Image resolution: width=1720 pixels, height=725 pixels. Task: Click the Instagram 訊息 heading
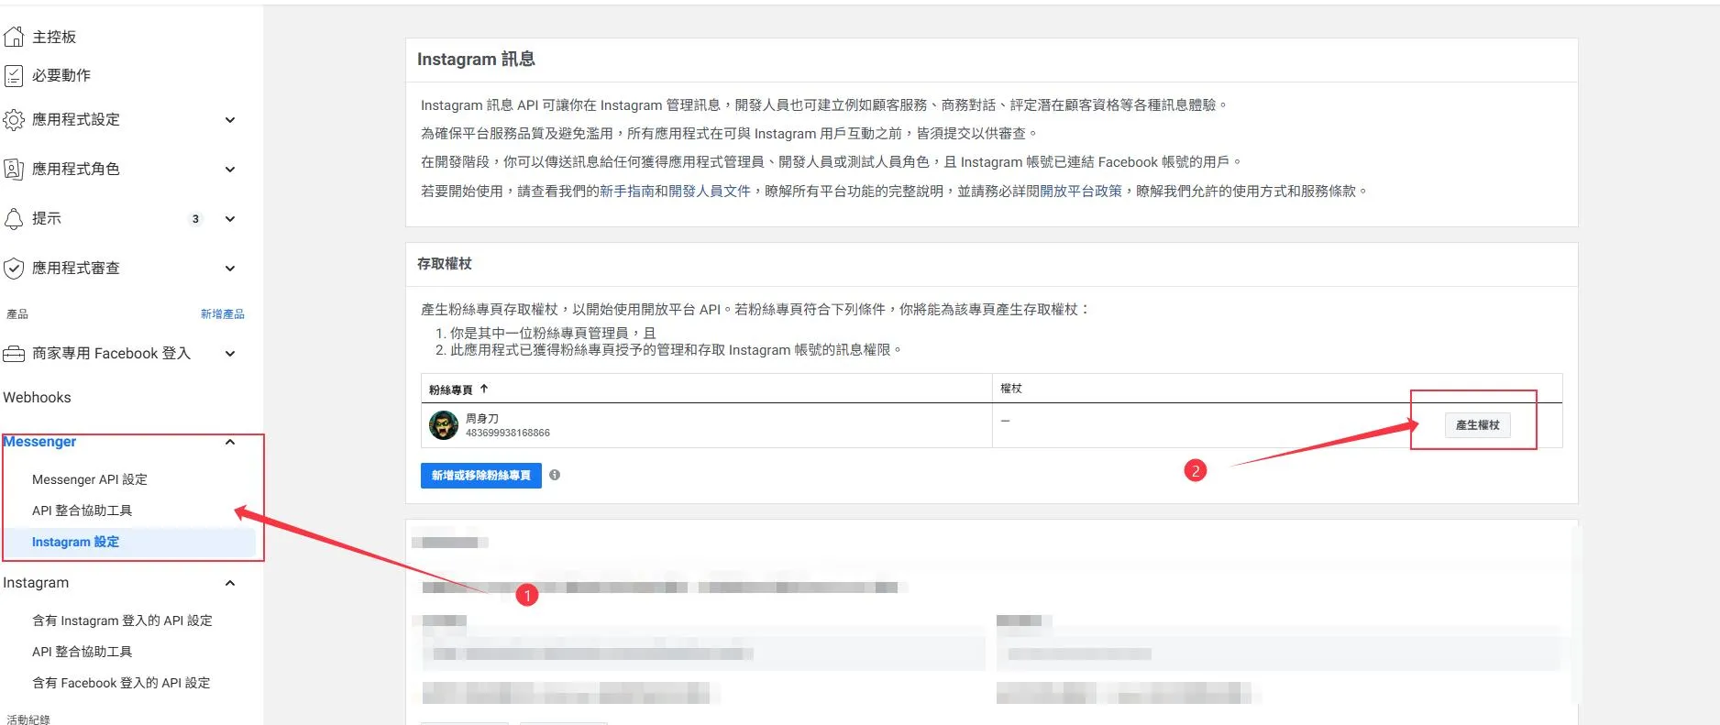476,59
